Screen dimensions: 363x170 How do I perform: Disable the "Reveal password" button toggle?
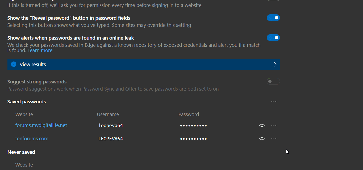273,18
